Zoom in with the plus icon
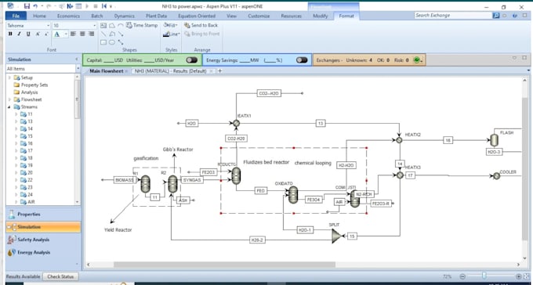 518,276
